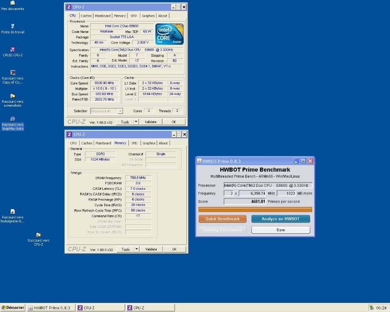
Task: Click the Multiplier value x 10.0
Action: coord(104,88)
